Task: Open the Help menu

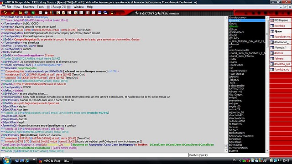Action: point(89,7)
